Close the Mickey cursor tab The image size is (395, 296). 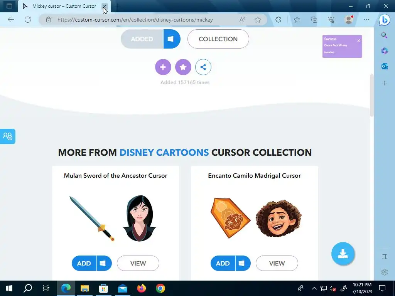pyautogui.click(x=105, y=6)
